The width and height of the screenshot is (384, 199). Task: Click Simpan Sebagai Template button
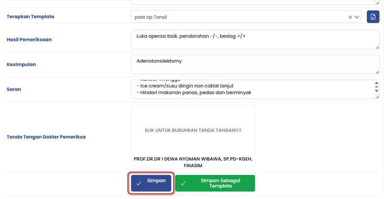click(215, 183)
